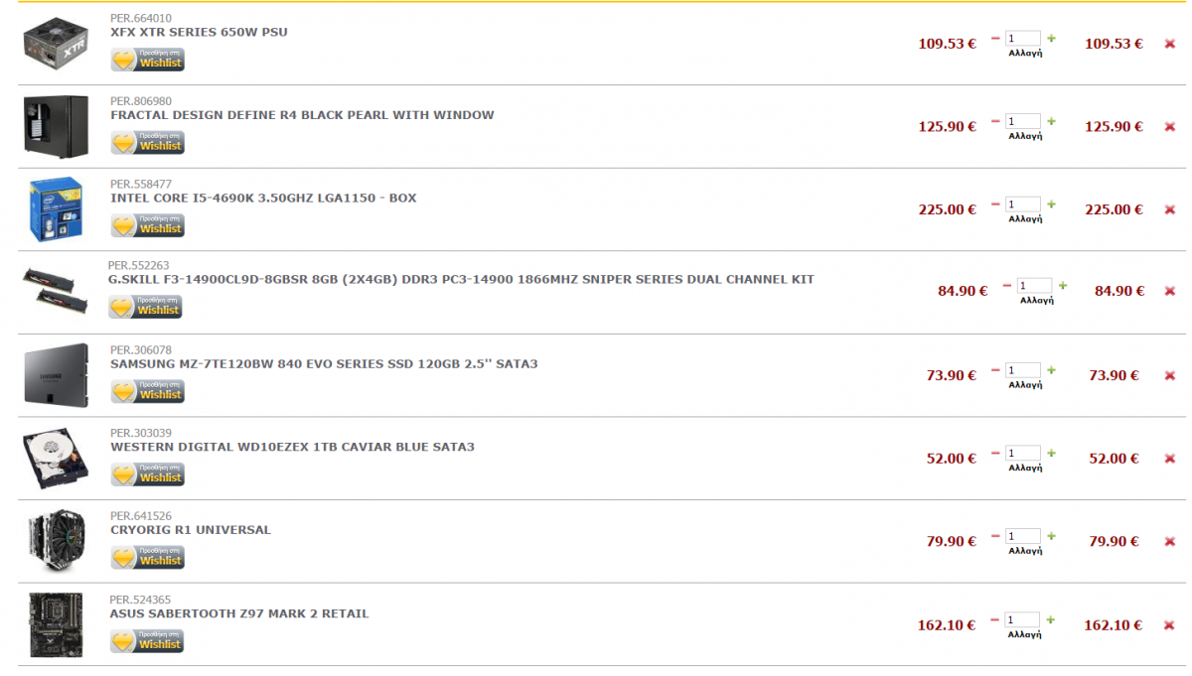Viewport: 1192px width, 676px height.
Task: Add ASUS Sabertooth Z97 to Wishlist
Action: (x=148, y=642)
